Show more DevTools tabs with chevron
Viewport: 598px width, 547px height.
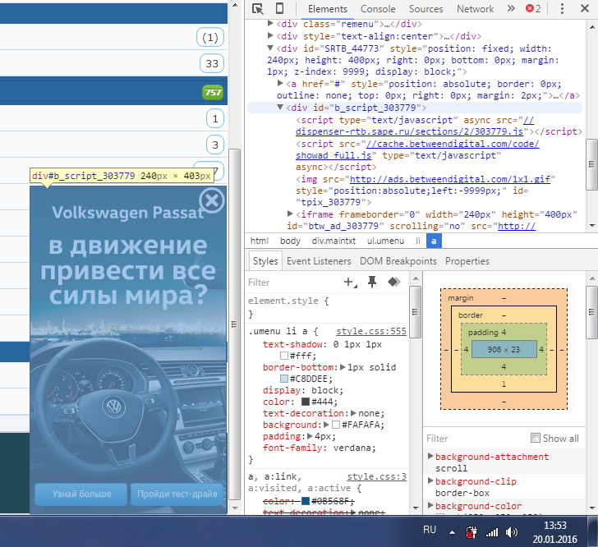(511, 9)
